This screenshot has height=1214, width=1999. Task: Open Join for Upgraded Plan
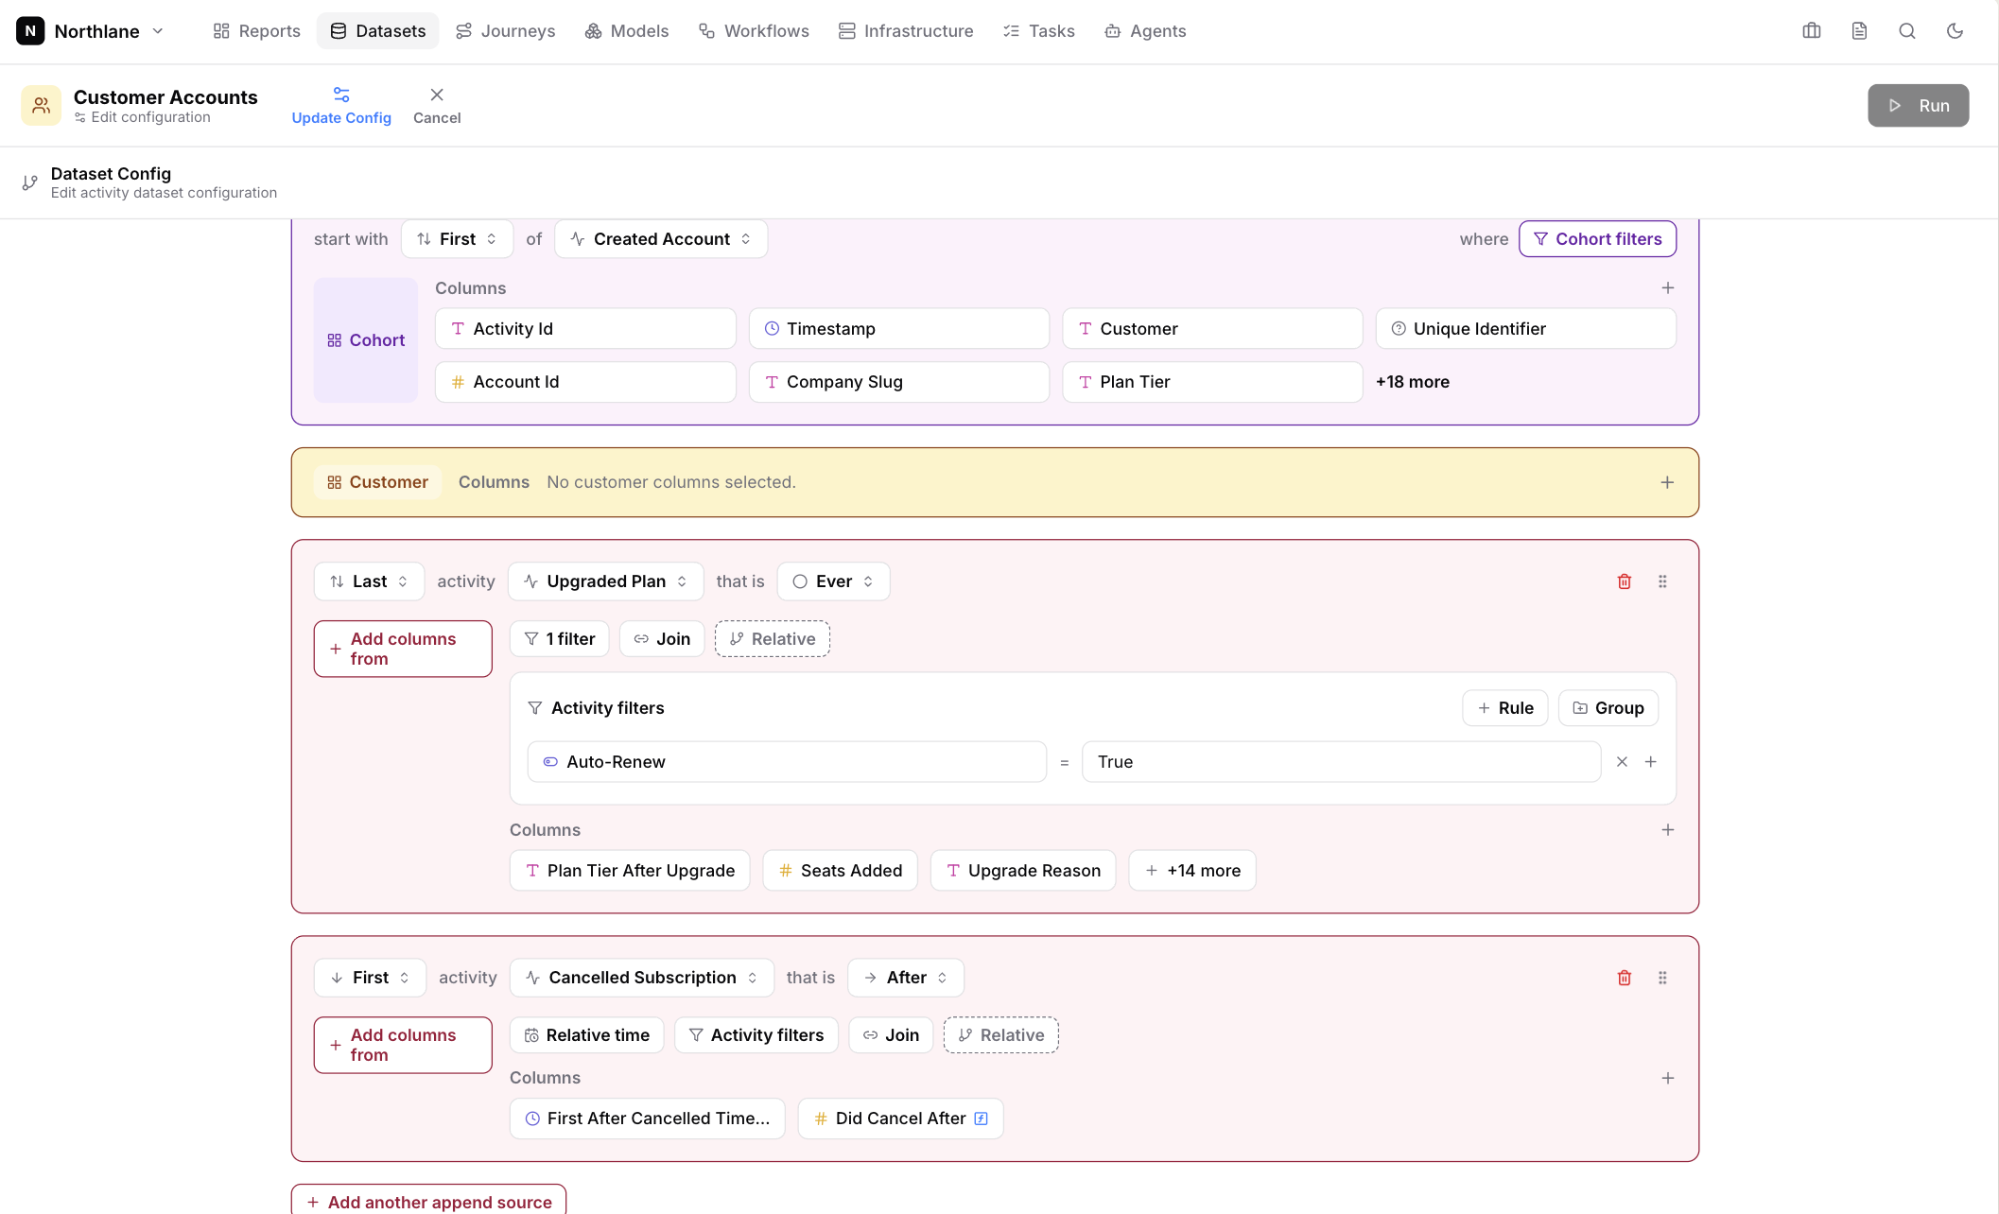[662, 639]
